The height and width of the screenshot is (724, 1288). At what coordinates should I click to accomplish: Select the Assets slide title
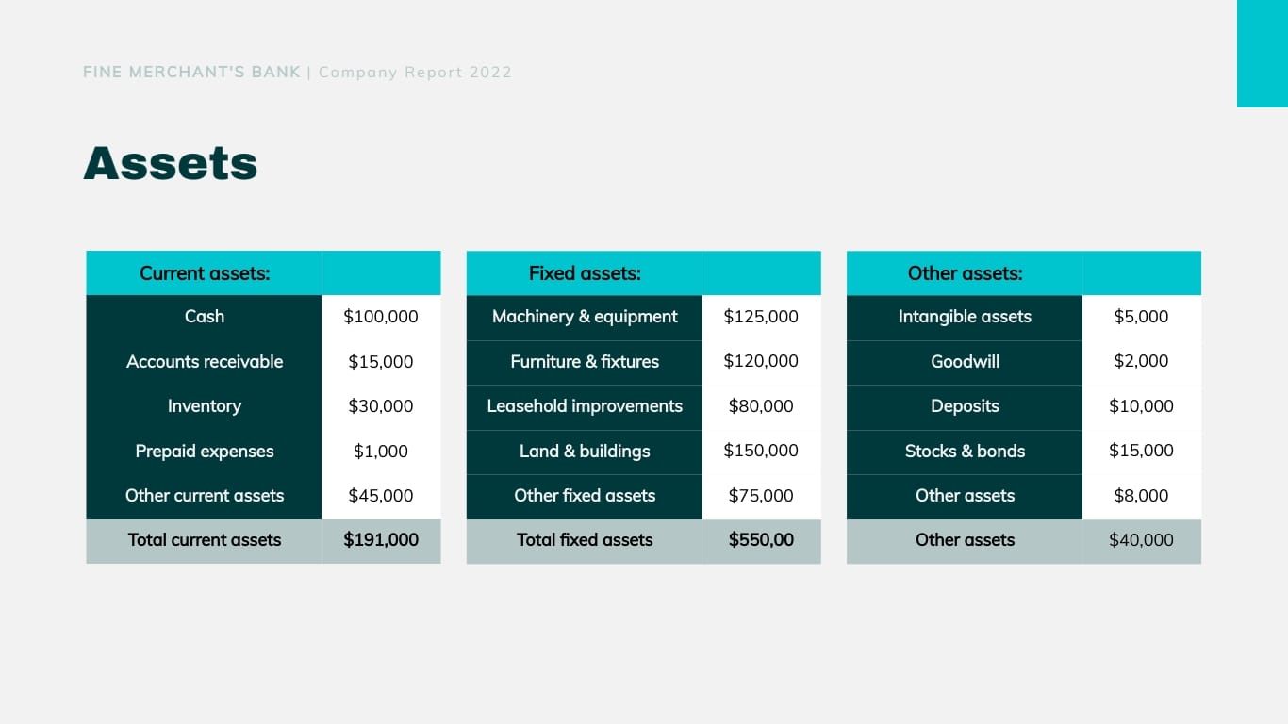coord(170,162)
